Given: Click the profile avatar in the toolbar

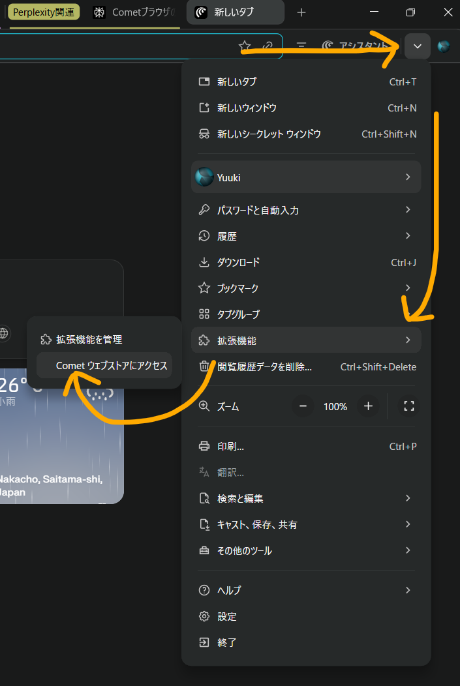Looking at the screenshot, I should (x=444, y=46).
